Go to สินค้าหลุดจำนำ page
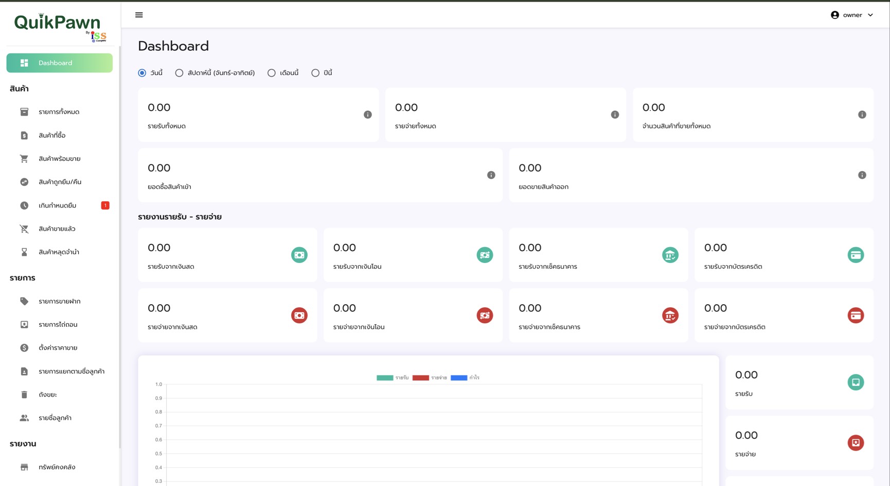Viewport: 890px width, 486px height. (x=60, y=252)
